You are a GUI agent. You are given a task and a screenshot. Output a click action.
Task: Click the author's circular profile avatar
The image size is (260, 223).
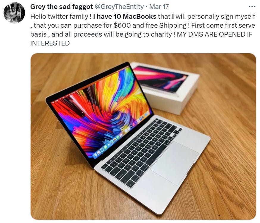tap(14, 12)
